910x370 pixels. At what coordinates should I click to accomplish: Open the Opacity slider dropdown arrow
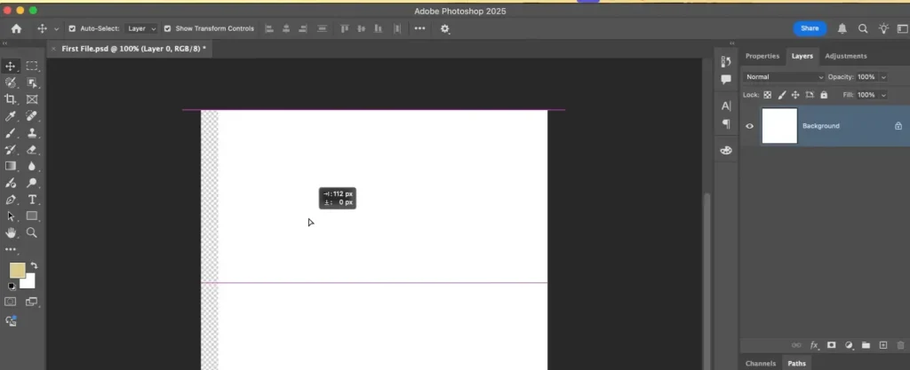tap(883, 77)
